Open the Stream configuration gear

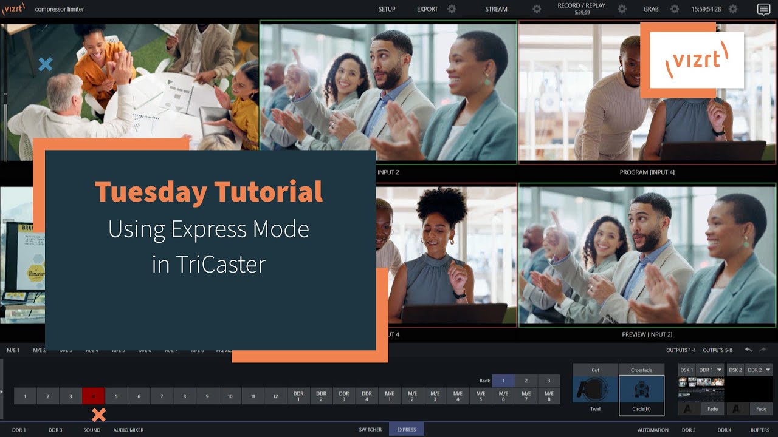click(537, 9)
